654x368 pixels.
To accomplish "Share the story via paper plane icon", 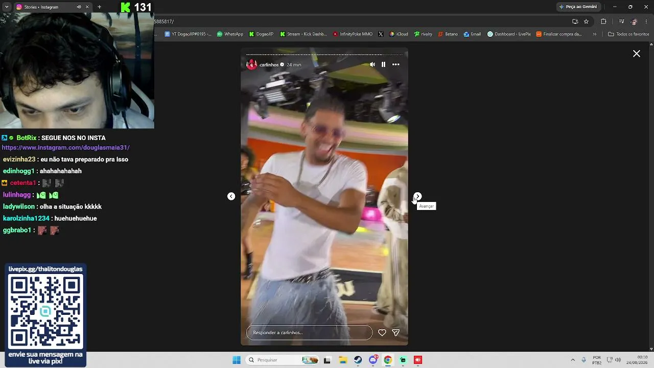I will (x=395, y=332).
